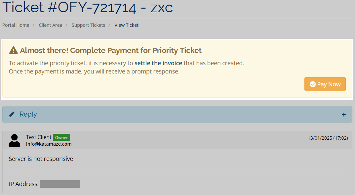
Task: Expand the Reply panel with plus icon
Action: coord(344,115)
